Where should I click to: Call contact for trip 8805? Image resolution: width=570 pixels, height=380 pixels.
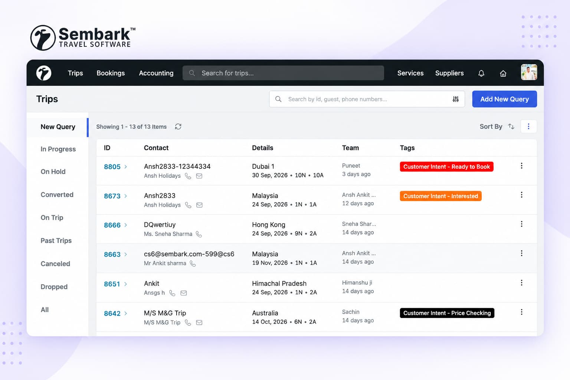click(x=188, y=176)
